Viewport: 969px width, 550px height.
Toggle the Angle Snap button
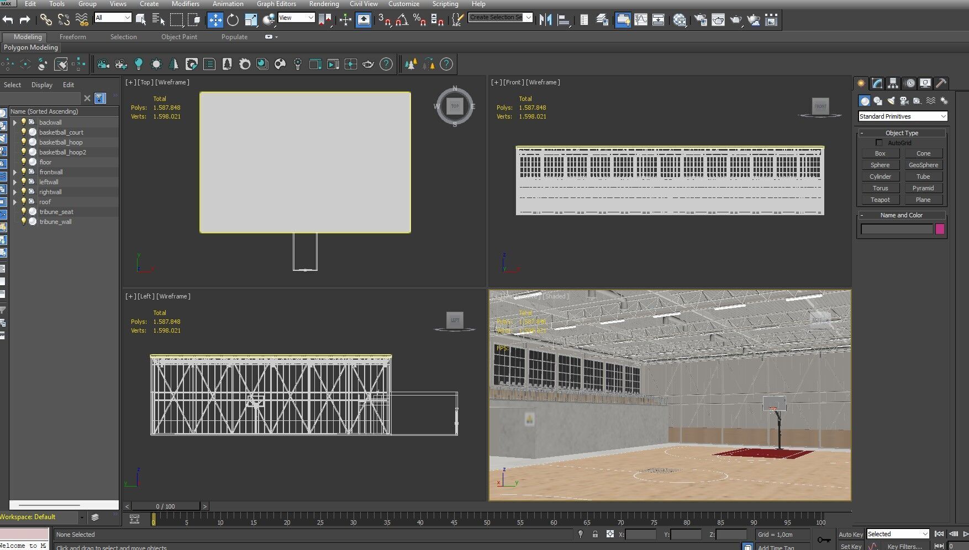(402, 20)
